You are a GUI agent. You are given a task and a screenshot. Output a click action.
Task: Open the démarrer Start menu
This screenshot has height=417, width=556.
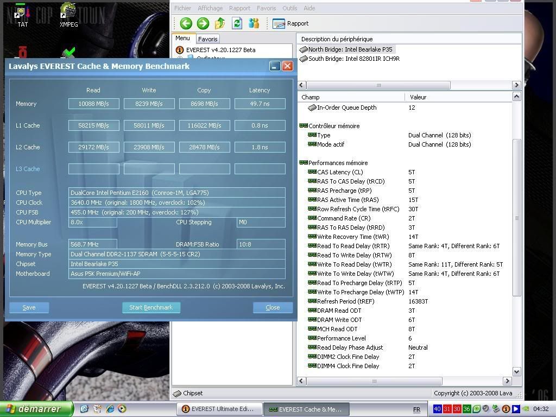coord(36,409)
